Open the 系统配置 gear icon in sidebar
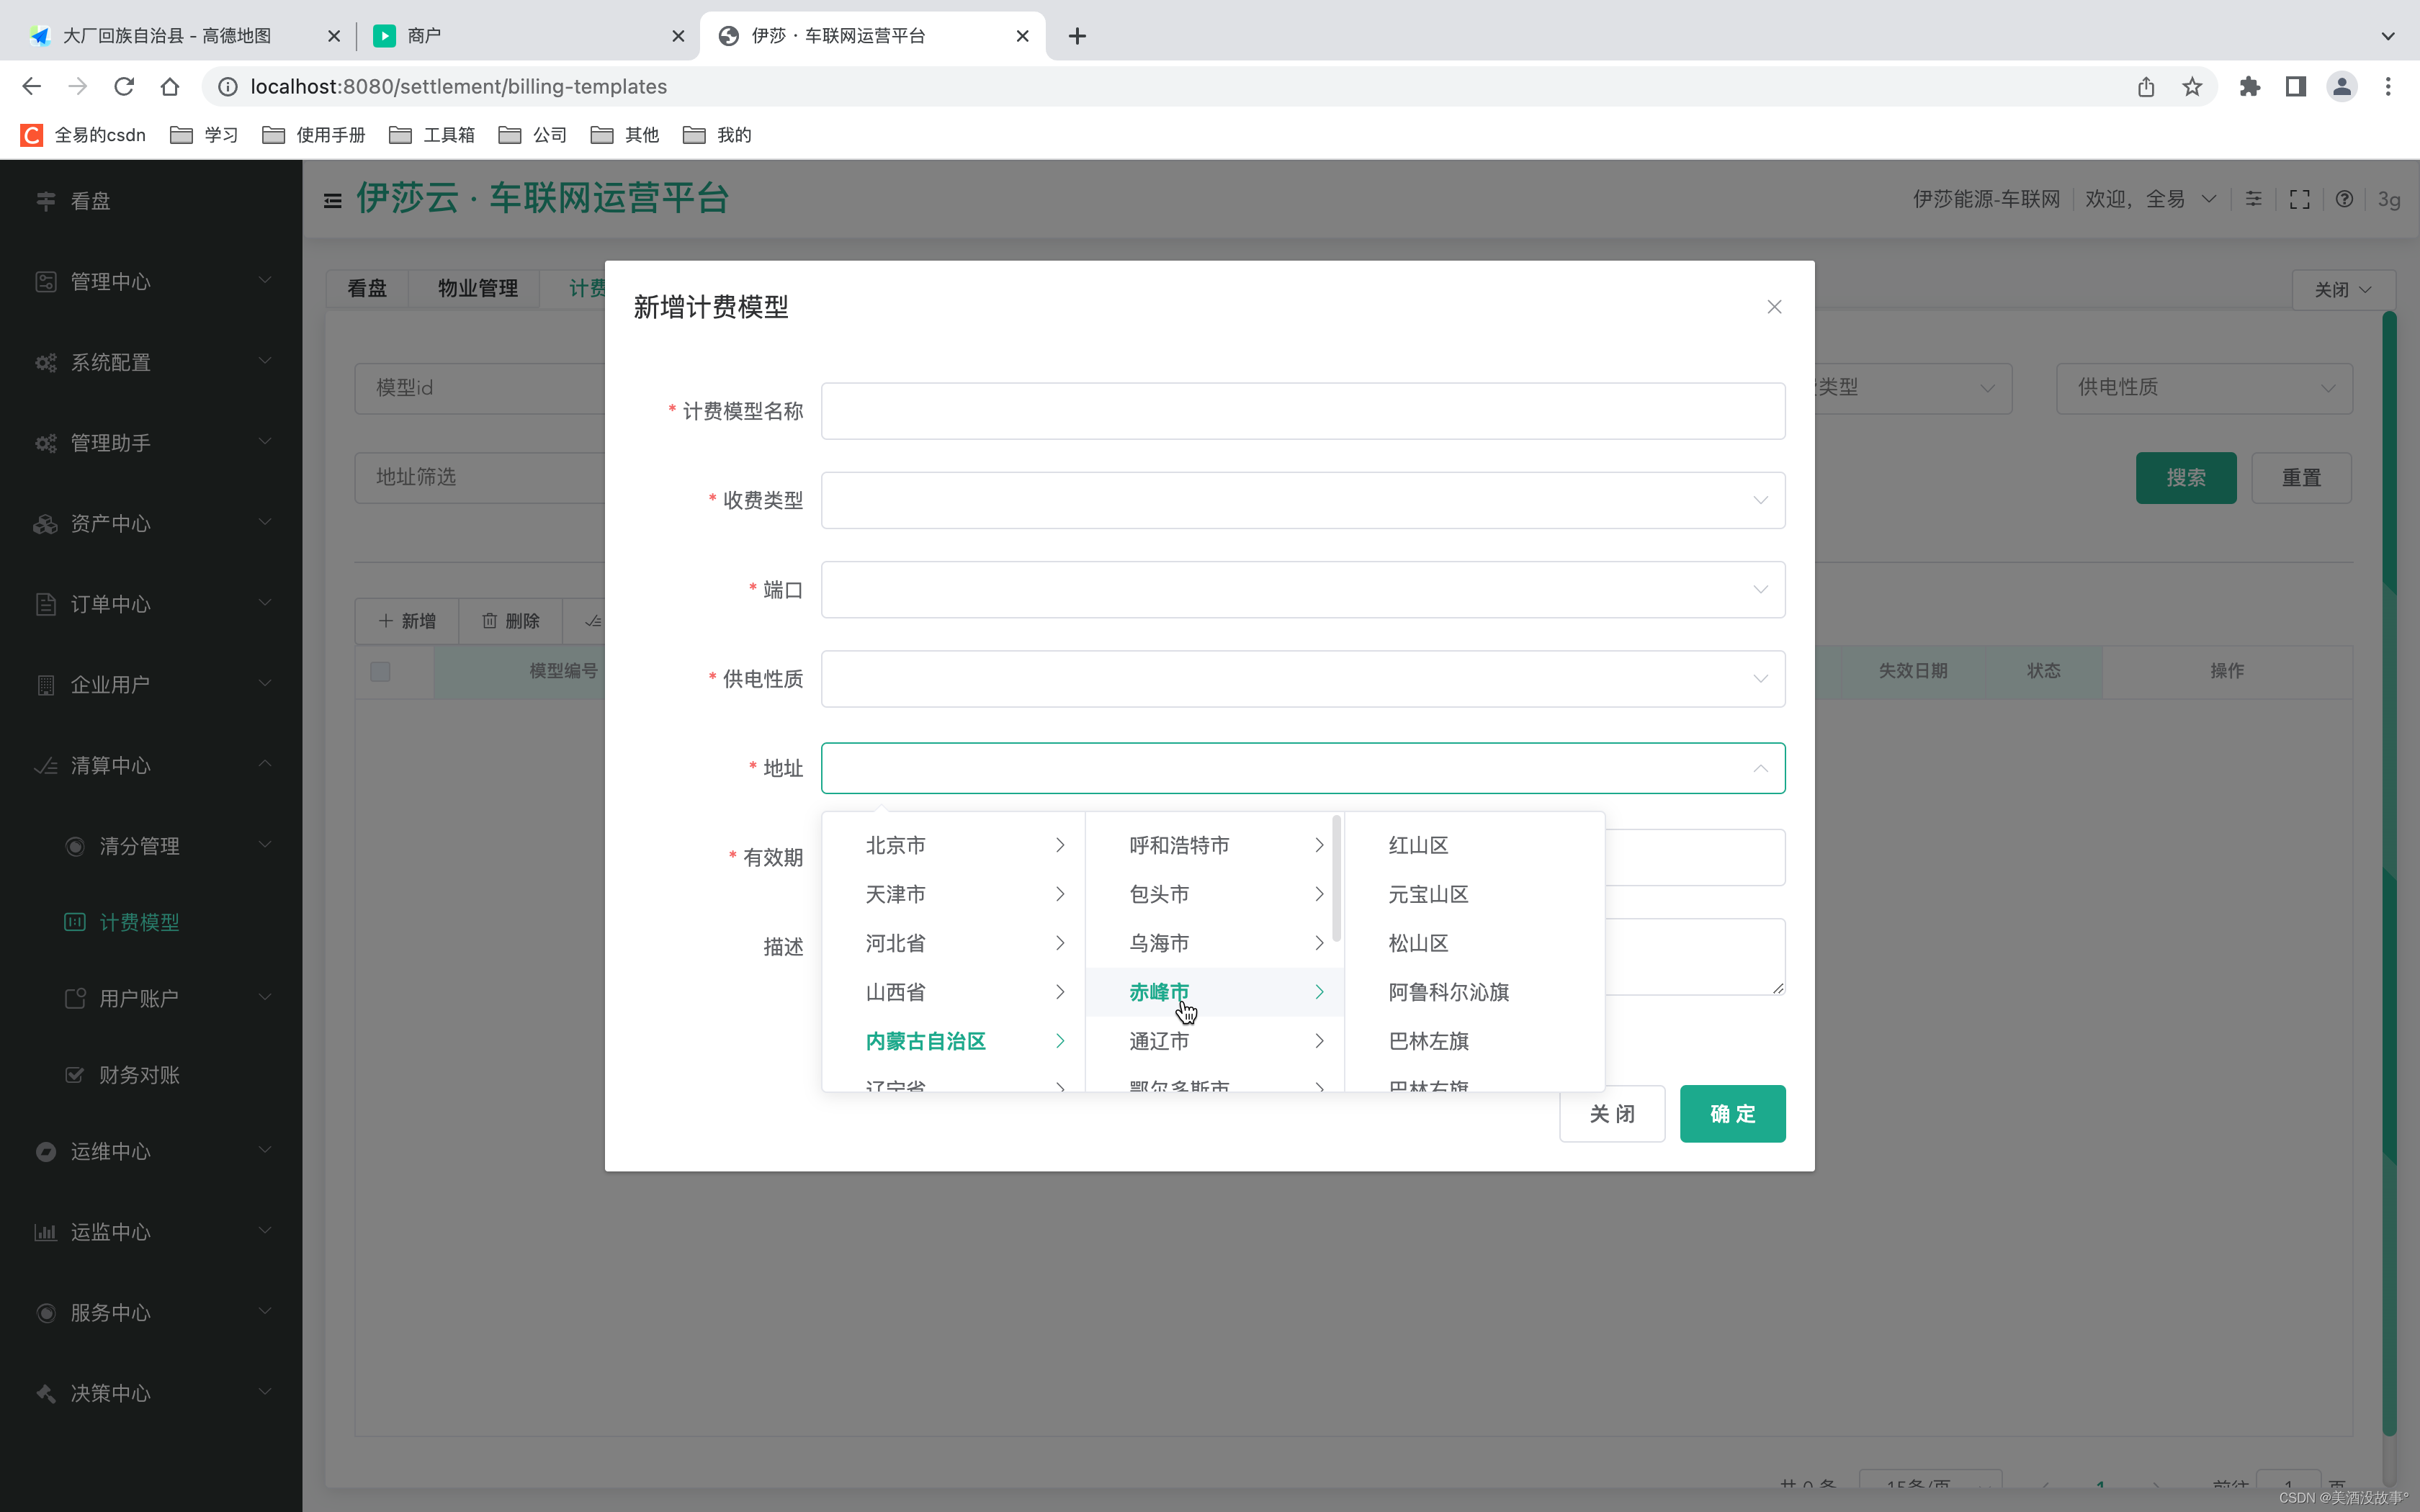2420x1512 pixels. click(45, 362)
